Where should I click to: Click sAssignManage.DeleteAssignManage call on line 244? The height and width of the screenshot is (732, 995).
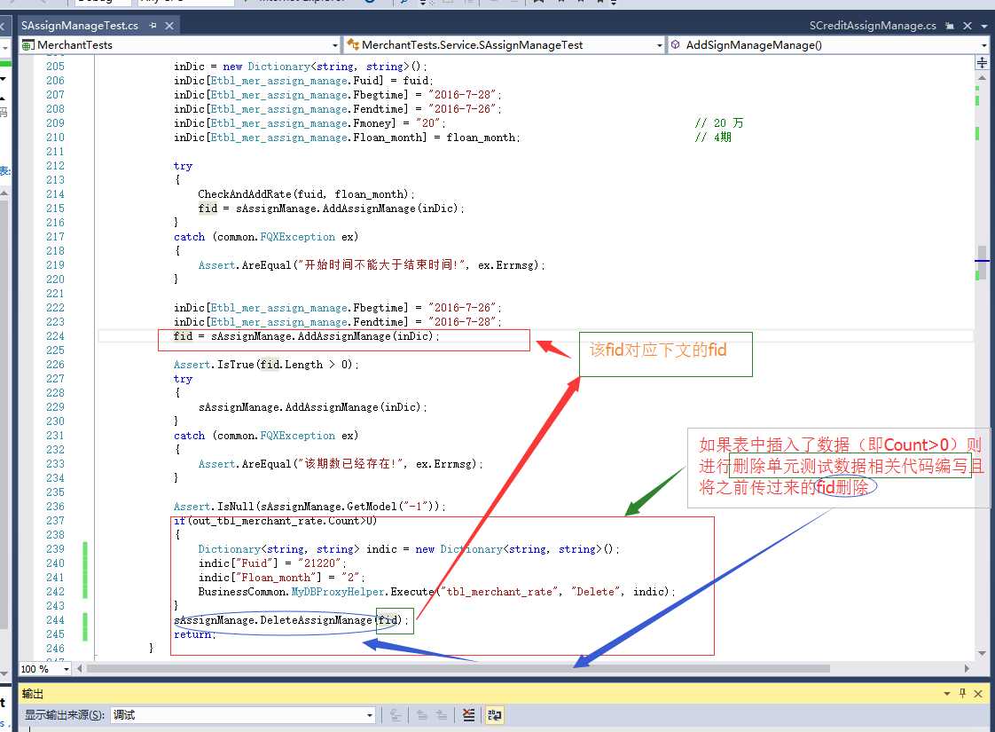(x=291, y=620)
